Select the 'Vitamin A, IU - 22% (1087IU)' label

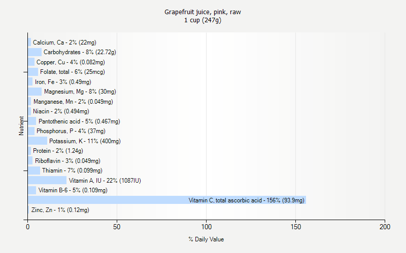(x=105, y=181)
